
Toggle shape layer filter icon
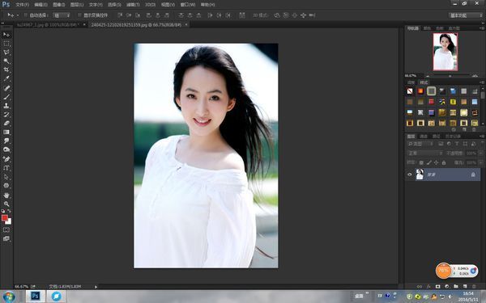[465, 144]
